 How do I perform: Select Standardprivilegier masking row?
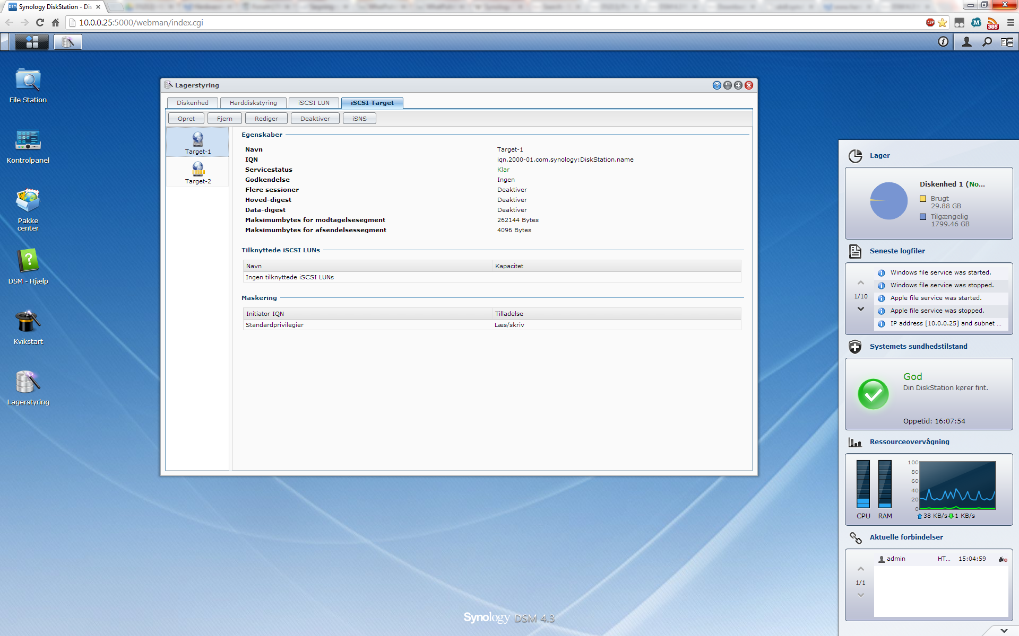coord(492,325)
